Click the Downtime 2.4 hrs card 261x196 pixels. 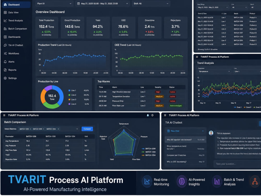(x=150, y=28)
